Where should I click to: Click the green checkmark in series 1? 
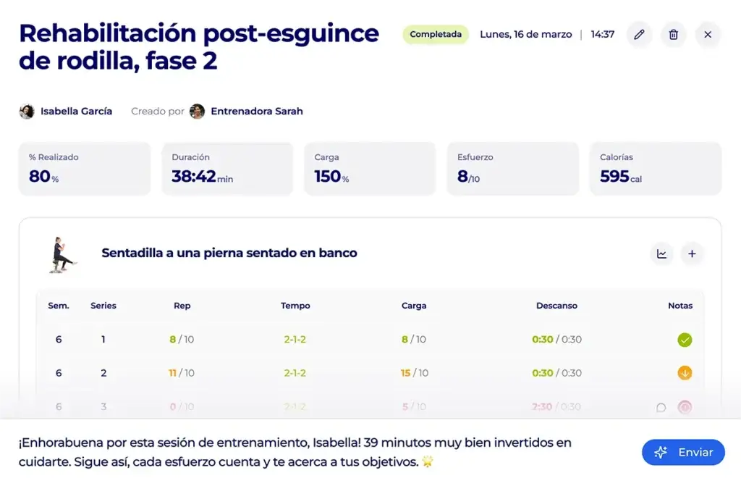point(685,340)
